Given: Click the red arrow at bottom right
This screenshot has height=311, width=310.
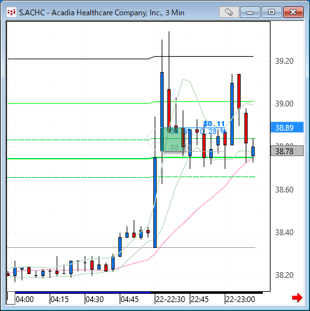Looking at the screenshot, I should coord(297,298).
